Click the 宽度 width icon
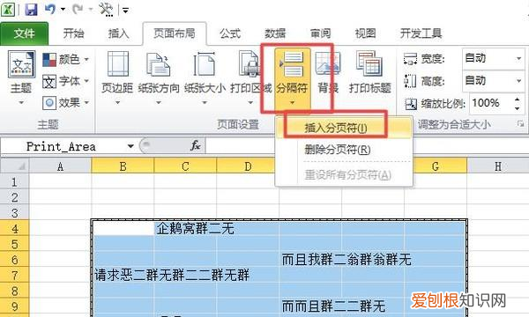Viewport: 529px width, 317px height. (x=410, y=59)
